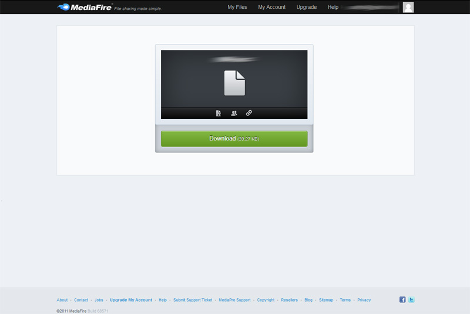This screenshot has width=470, height=314.
Task: Click the save-to-my-files document icon
Action: click(x=219, y=113)
